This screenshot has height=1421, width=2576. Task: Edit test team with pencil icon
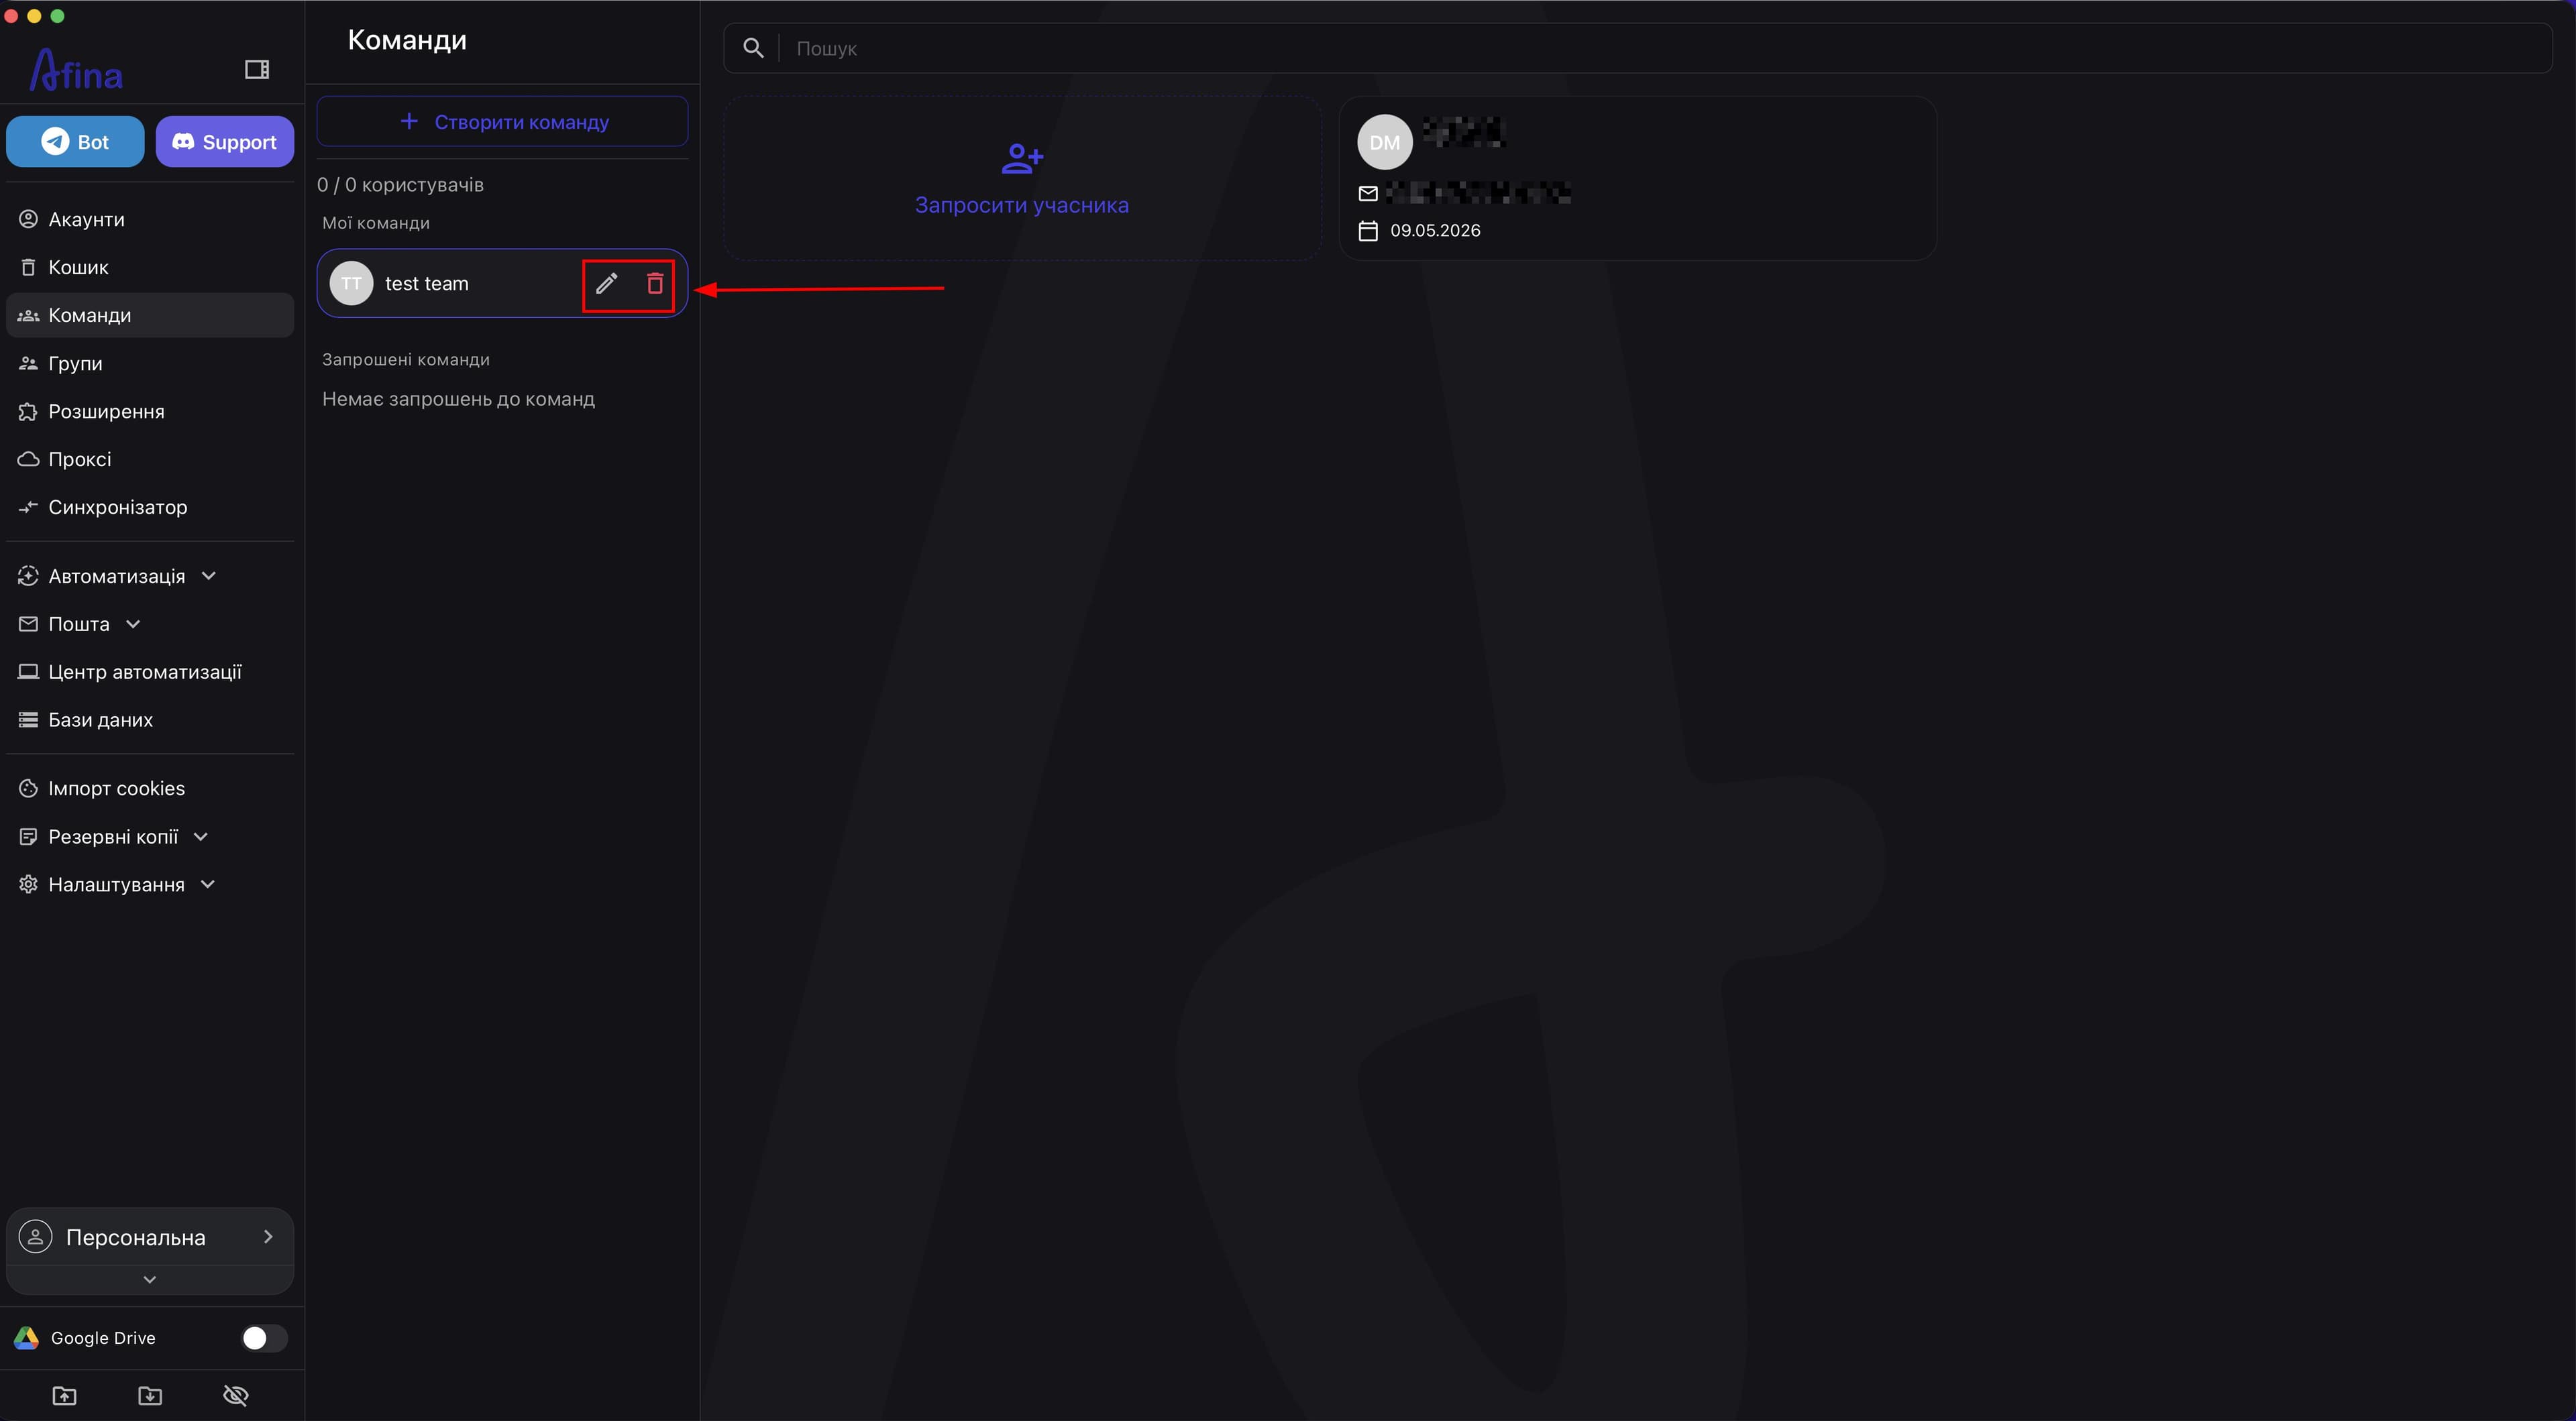[606, 283]
